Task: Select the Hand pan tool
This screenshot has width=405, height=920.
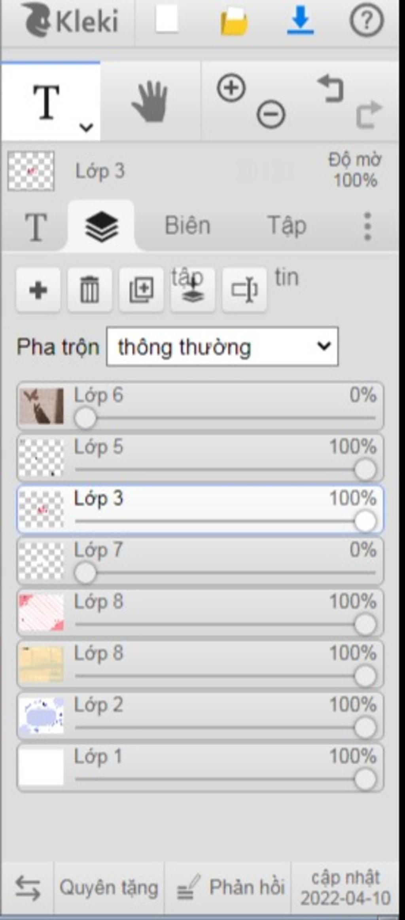Action: 150,101
